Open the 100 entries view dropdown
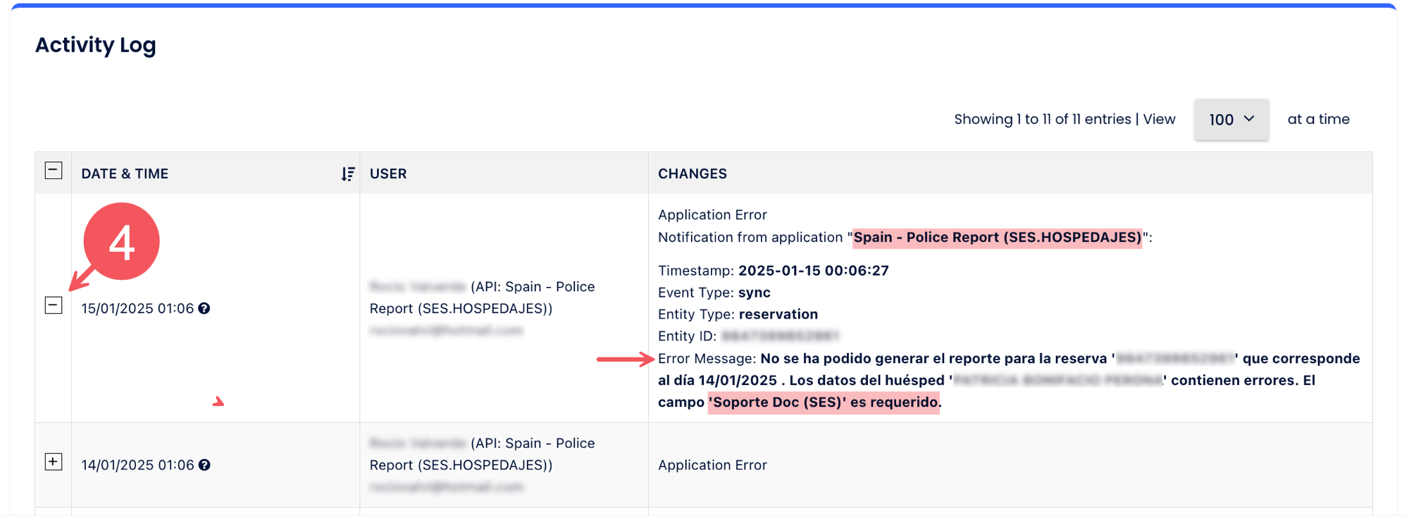The height and width of the screenshot is (516, 1409). click(1231, 119)
